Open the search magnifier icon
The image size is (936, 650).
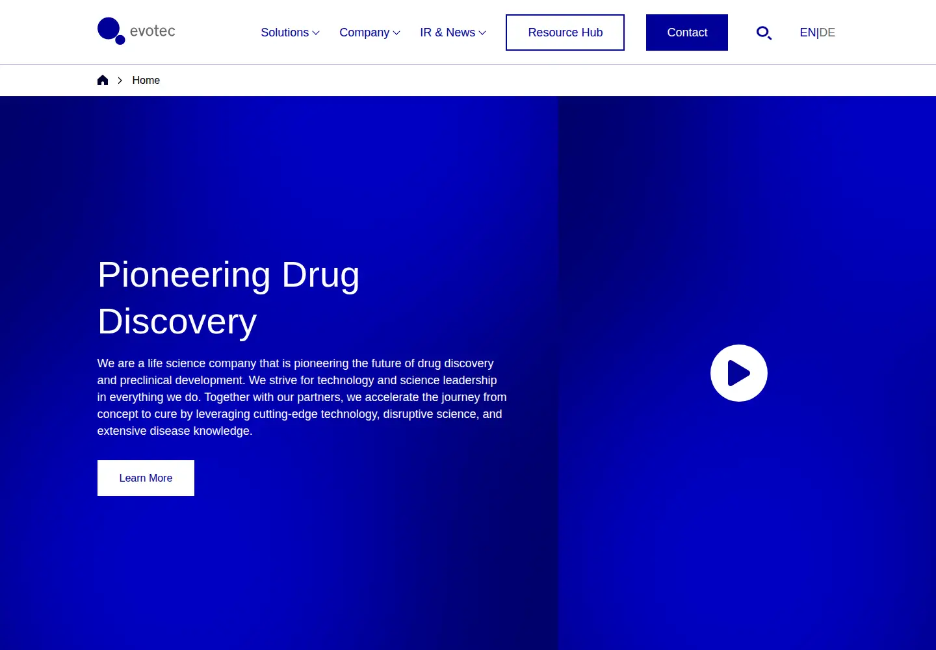tap(764, 32)
